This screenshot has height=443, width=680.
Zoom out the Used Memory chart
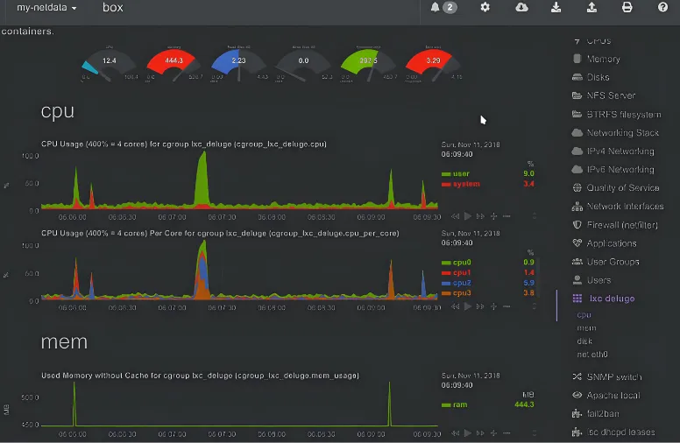tap(506, 432)
